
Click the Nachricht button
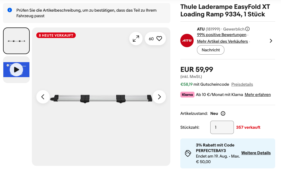211,50
